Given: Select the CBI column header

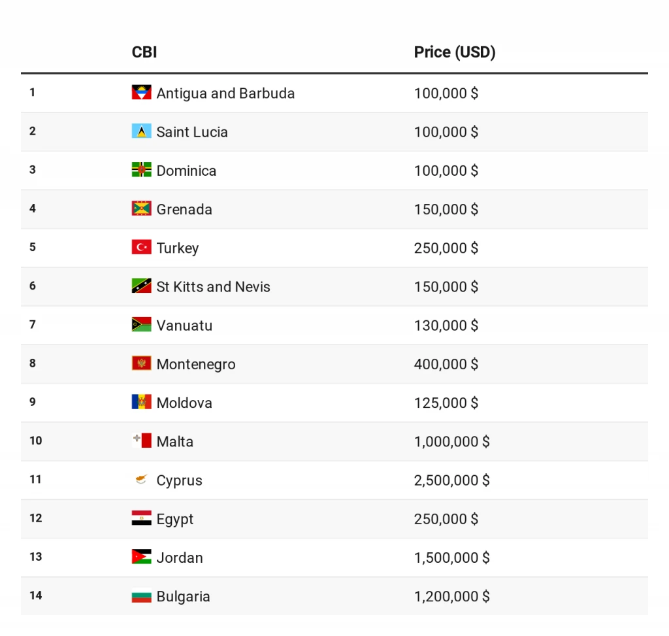Looking at the screenshot, I should coord(144,52).
